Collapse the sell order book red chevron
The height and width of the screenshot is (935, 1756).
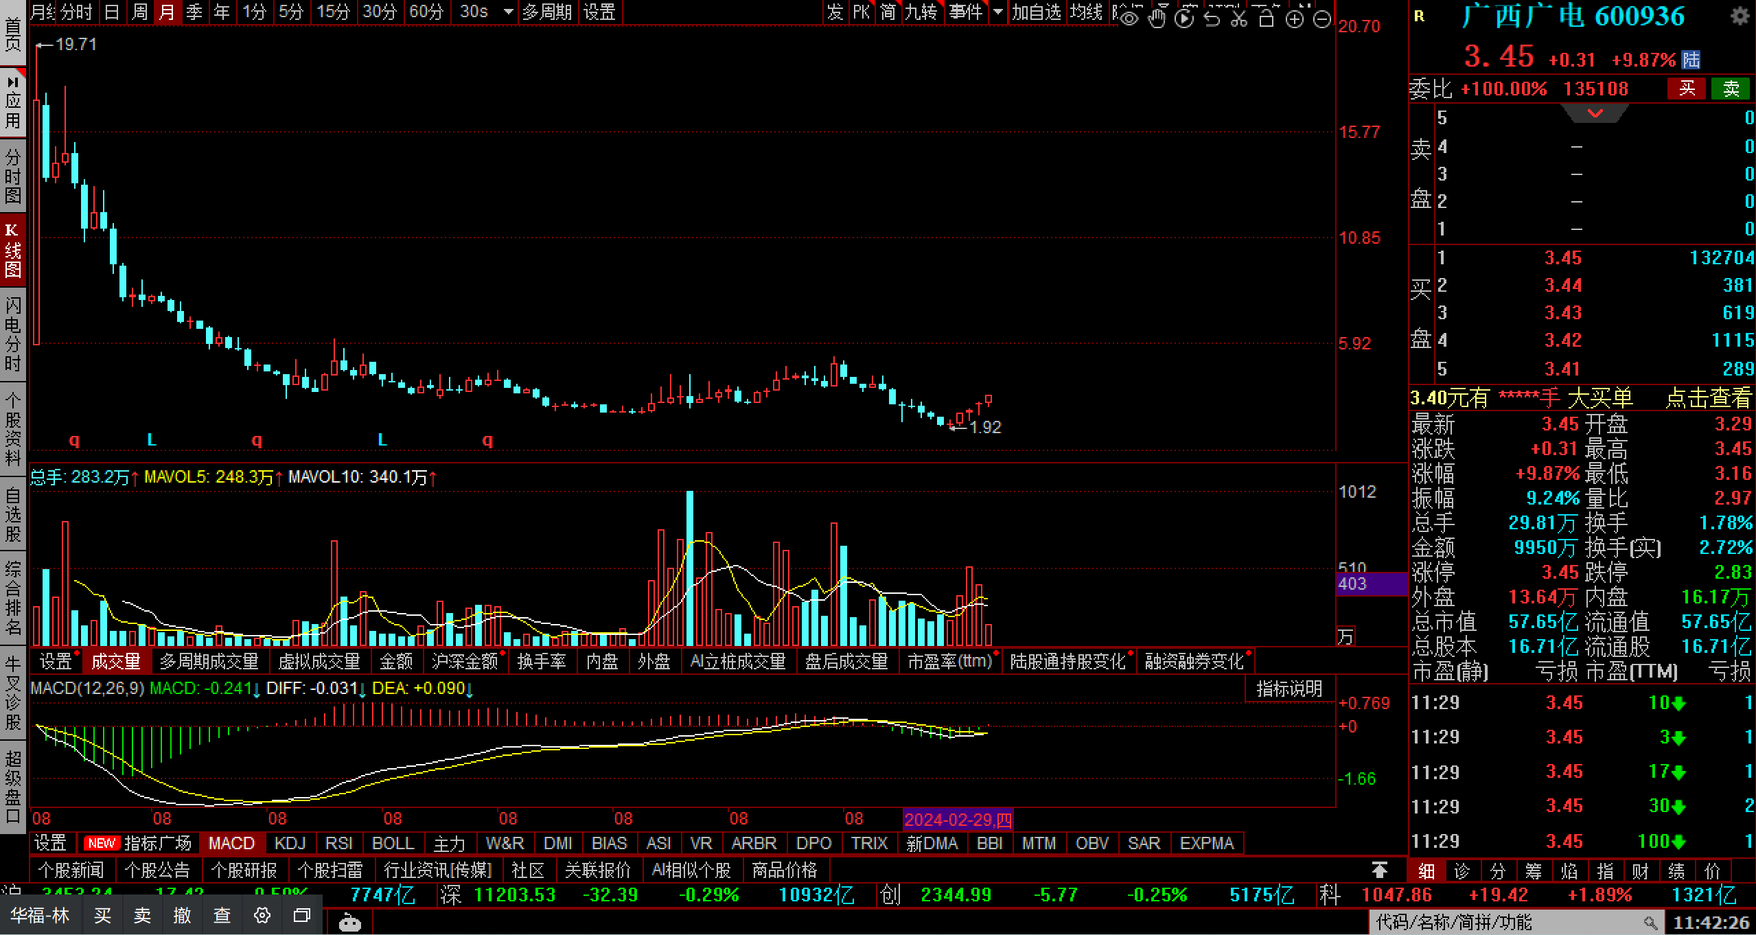1595,113
